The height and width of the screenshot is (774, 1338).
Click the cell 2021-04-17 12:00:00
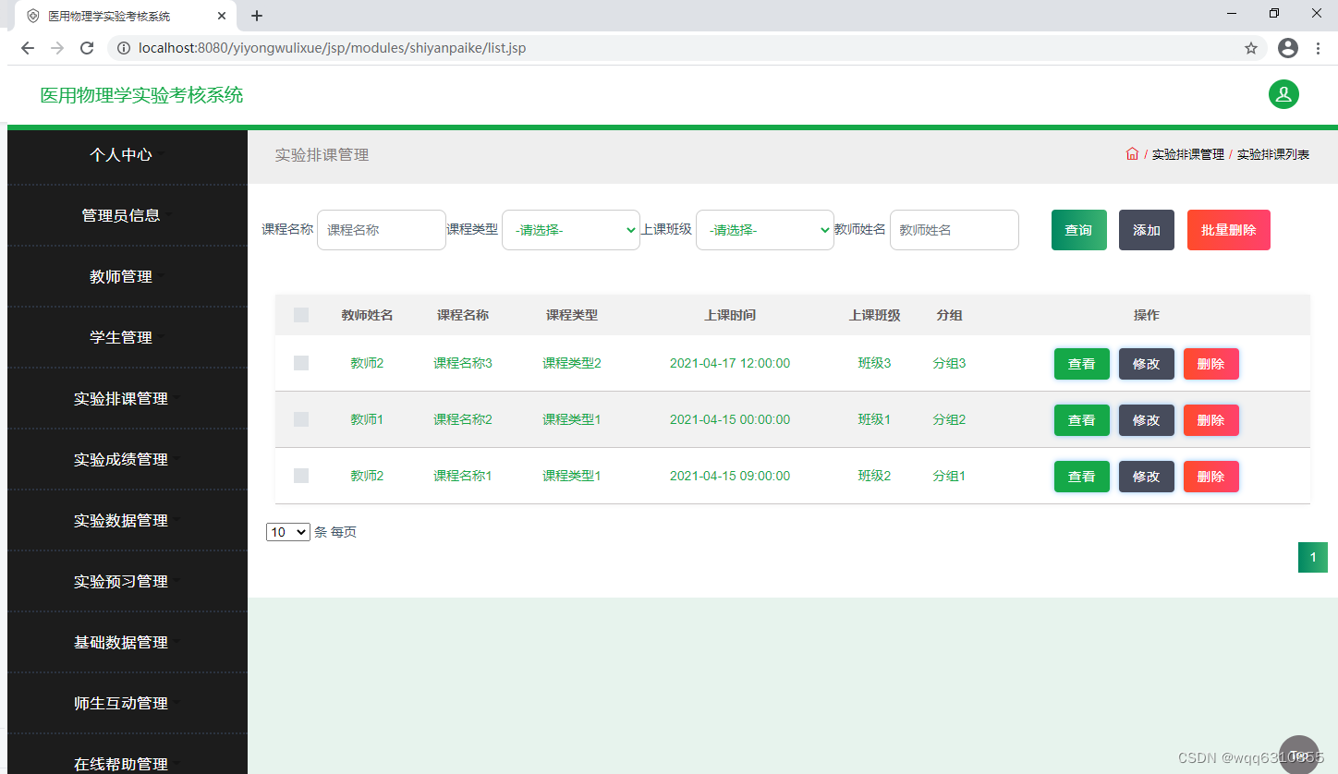[730, 363]
